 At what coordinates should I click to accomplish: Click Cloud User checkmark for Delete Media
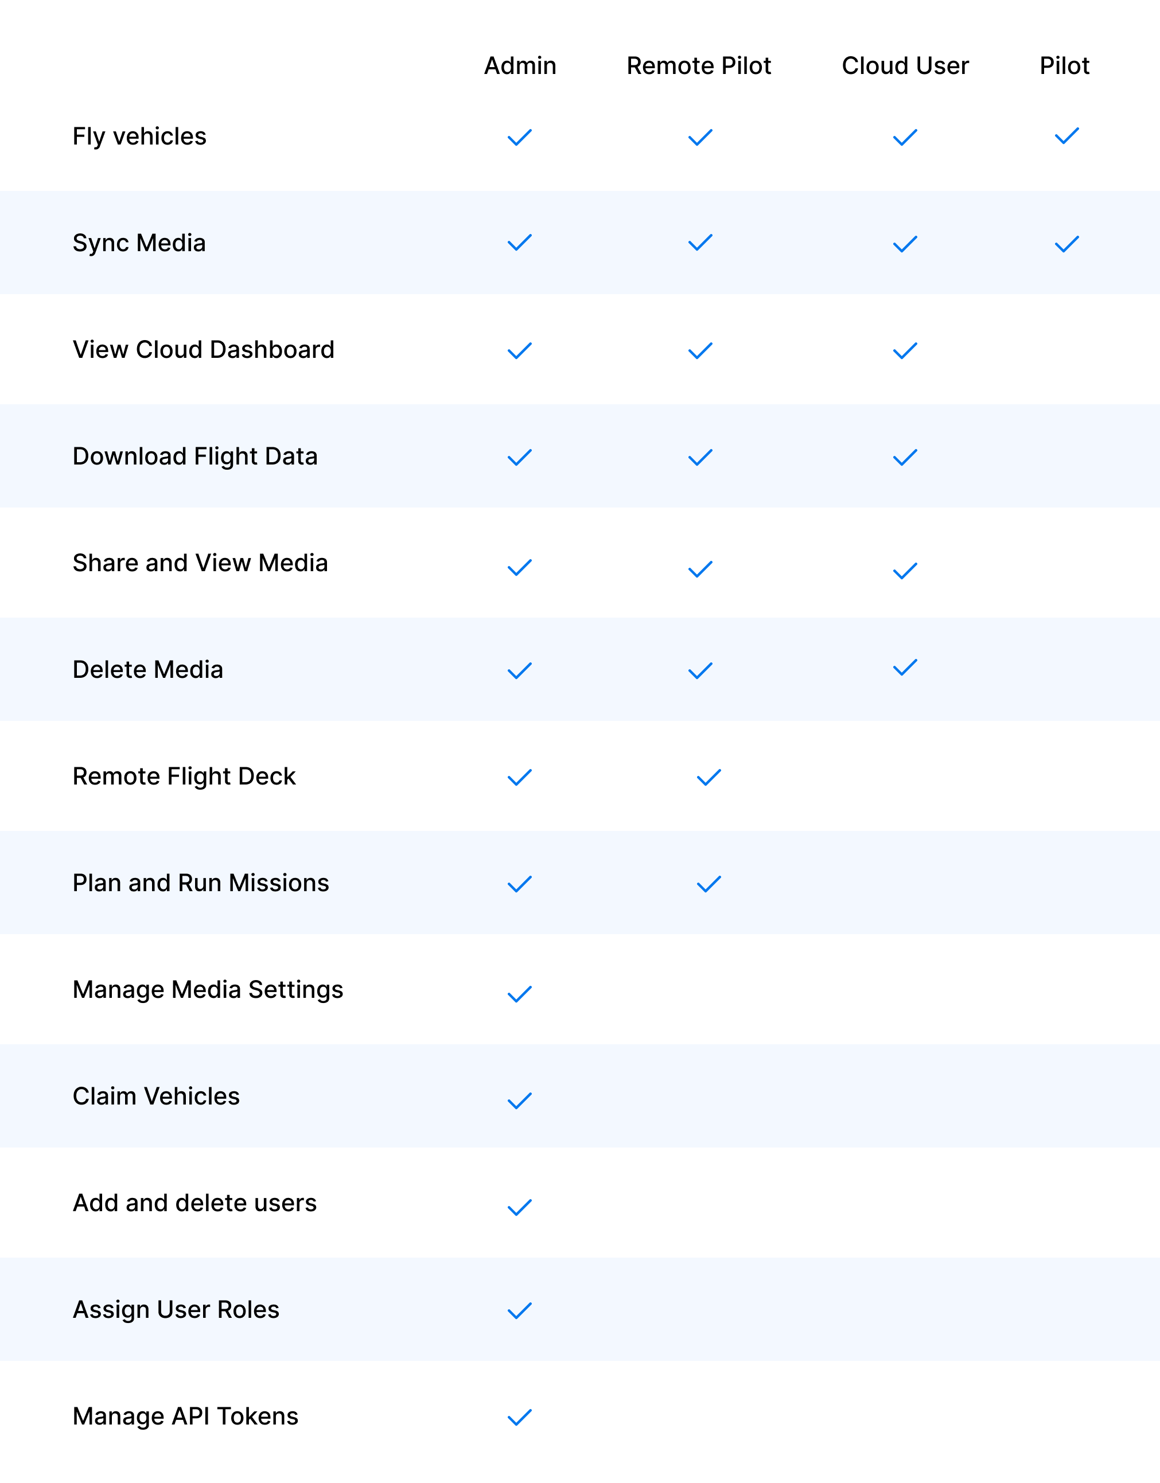click(905, 668)
